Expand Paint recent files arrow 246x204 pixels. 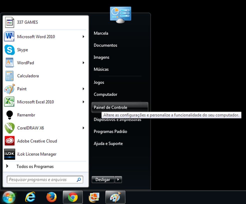[x=83, y=89]
